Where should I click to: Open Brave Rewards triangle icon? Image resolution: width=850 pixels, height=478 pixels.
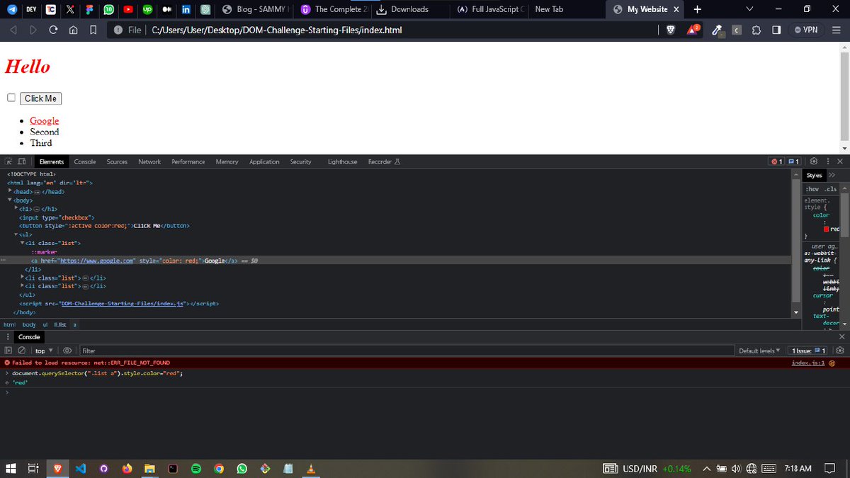pyautogui.click(x=694, y=30)
